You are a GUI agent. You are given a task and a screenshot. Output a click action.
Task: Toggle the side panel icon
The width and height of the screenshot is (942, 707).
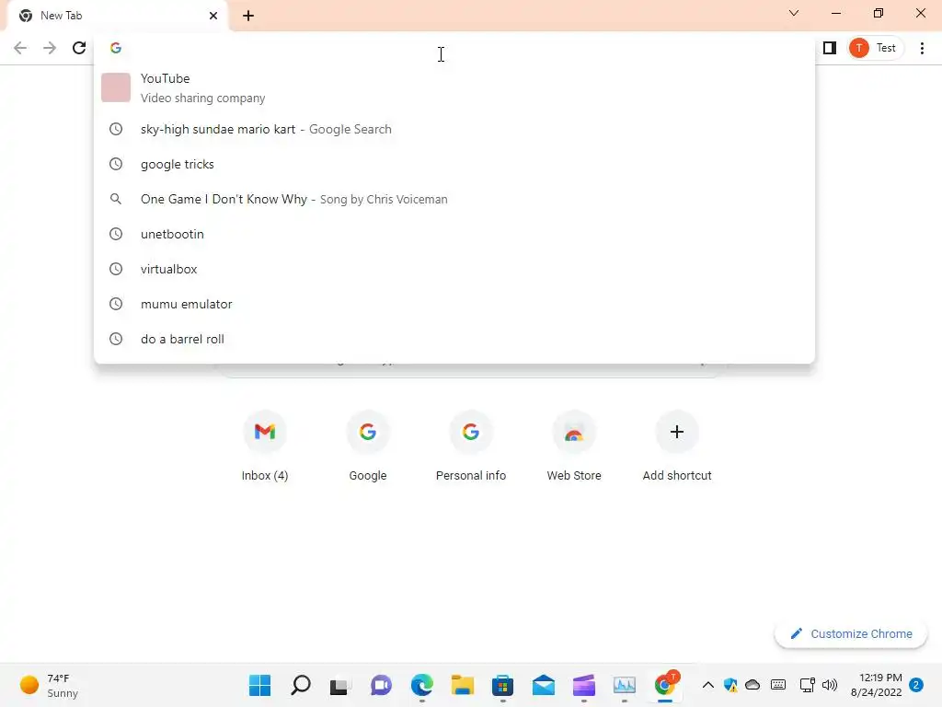(x=830, y=48)
